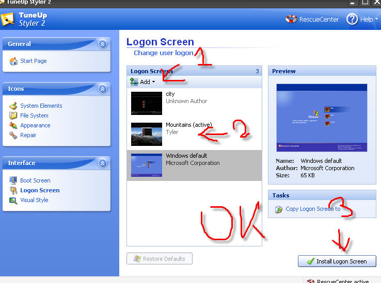Select the 'city' entry name
The image size is (381, 283).
tap(170, 94)
